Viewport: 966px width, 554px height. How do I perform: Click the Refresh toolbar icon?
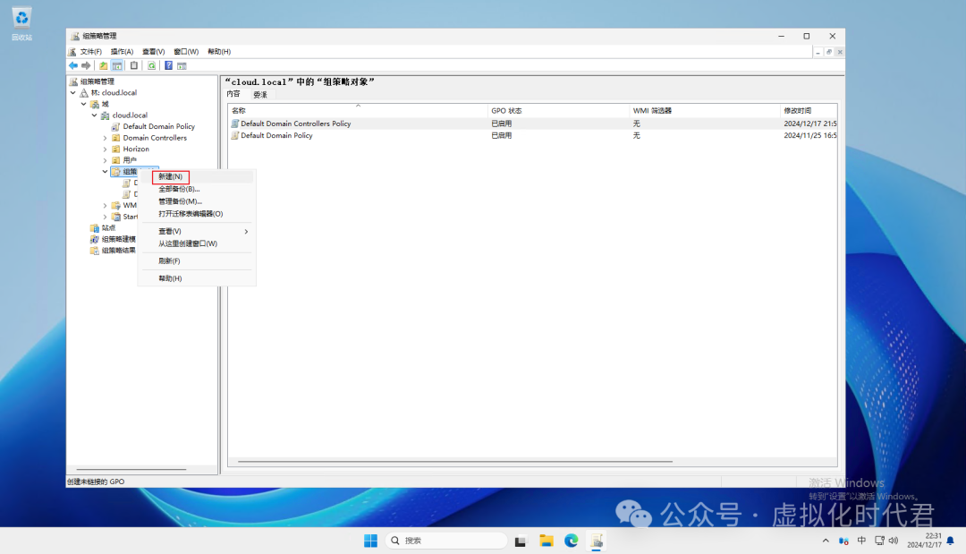[x=152, y=65]
